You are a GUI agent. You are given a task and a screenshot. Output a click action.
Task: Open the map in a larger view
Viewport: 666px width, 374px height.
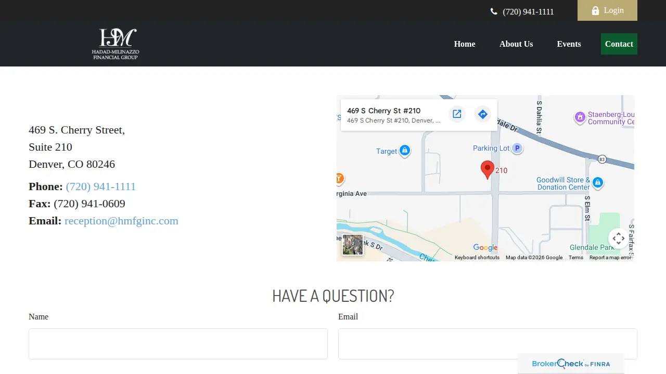pos(457,114)
